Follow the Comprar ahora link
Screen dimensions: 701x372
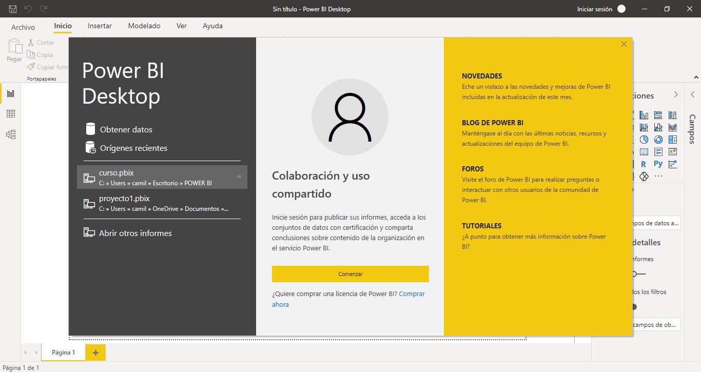click(412, 294)
